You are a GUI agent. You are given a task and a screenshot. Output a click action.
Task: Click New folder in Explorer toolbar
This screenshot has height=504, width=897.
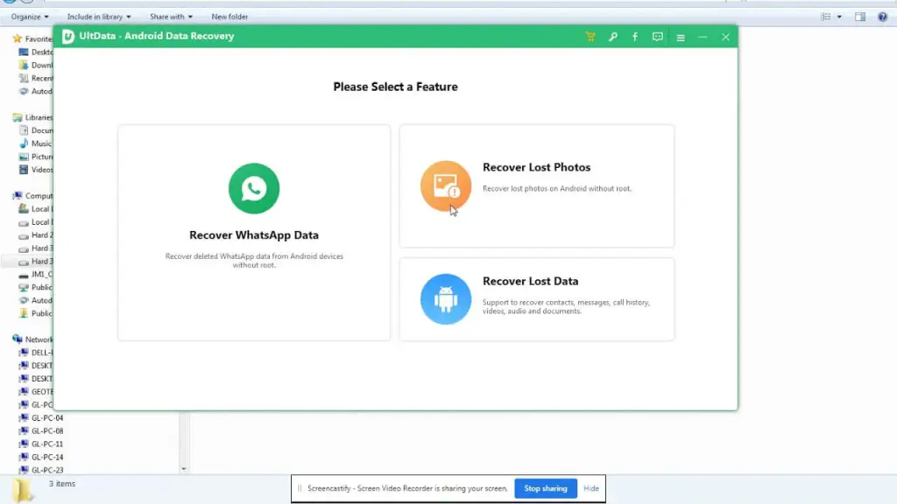230,17
